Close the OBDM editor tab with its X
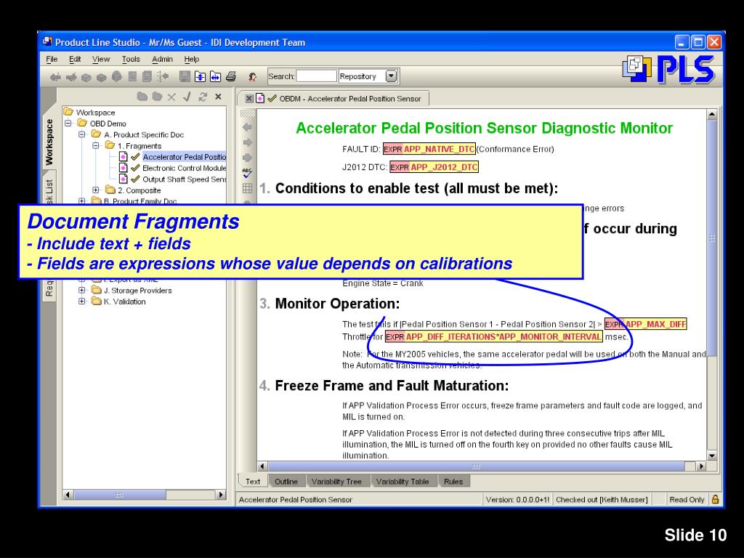This screenshot has width=744, height=558. coord(249,99)
